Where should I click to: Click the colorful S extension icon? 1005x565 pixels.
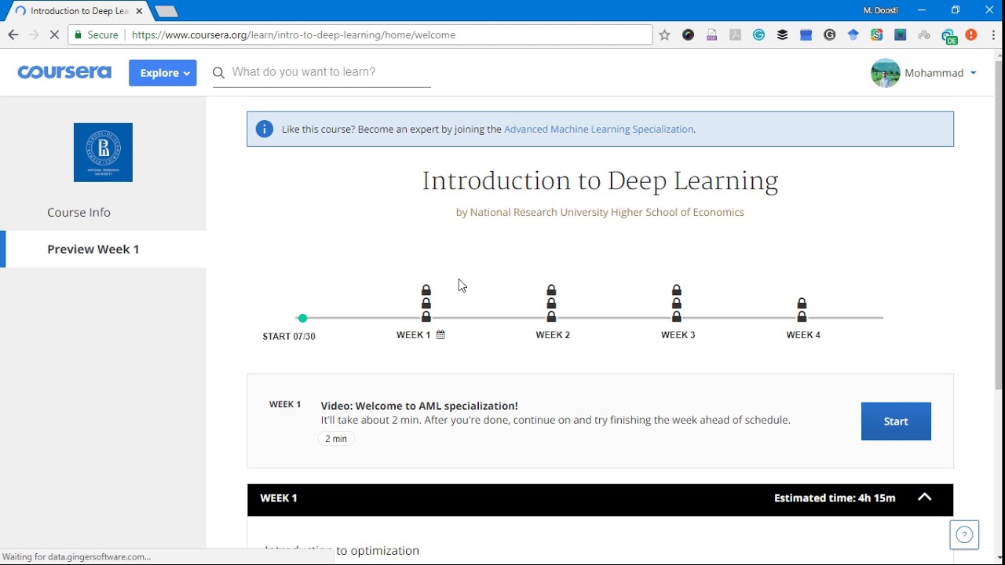[877, 35]
